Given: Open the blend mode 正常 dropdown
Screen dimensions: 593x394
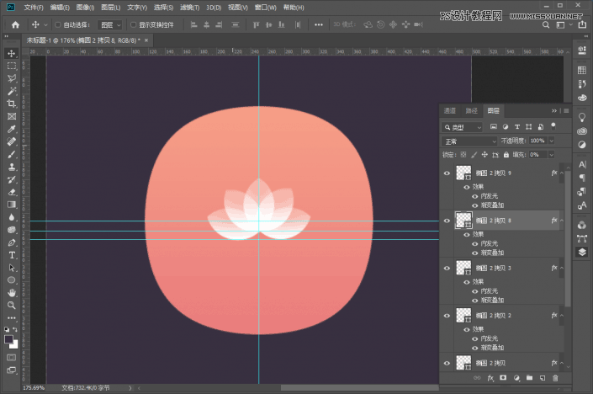Looking at the screenshot, I should click(470, 141).
